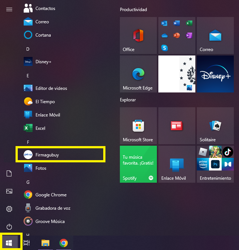Launch Disney+ from the app list

coord(61,61)
